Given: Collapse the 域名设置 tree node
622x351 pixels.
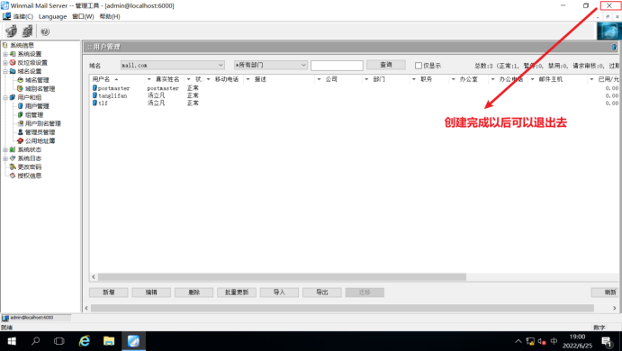Looking at the screenshot, I should pyautogui.click(x=5, y=71).
